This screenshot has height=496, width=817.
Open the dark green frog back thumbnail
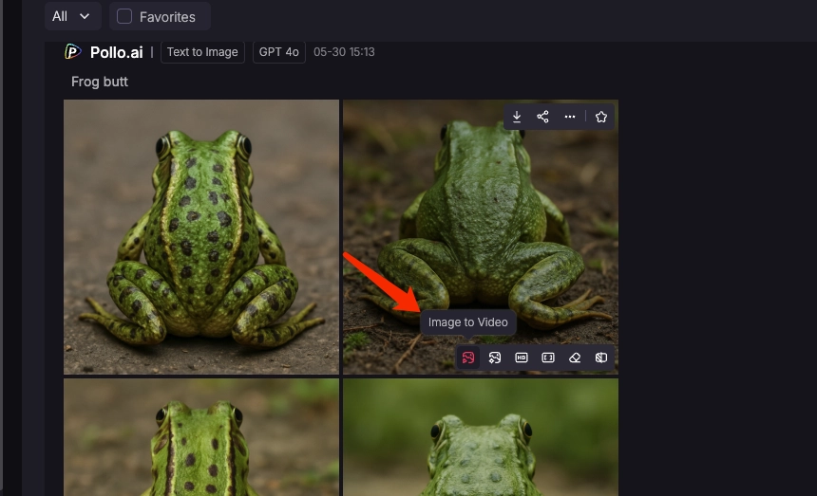[481, 237]
